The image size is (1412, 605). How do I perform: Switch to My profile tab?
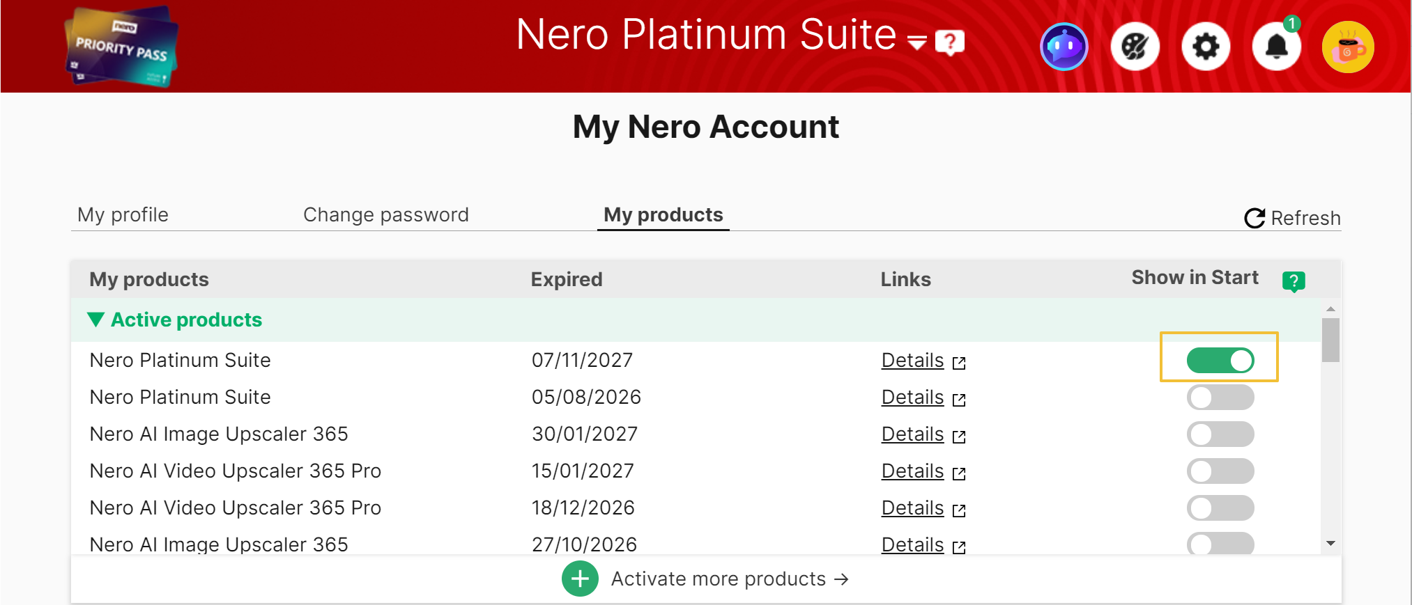(123, 214)
